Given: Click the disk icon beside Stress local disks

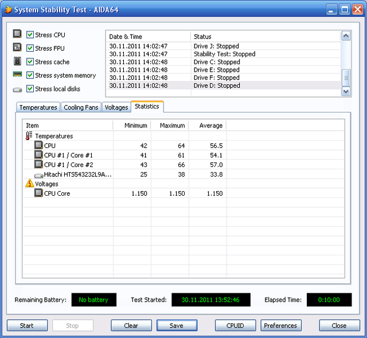Looking at the screenshot, I should tap(17, 89).
